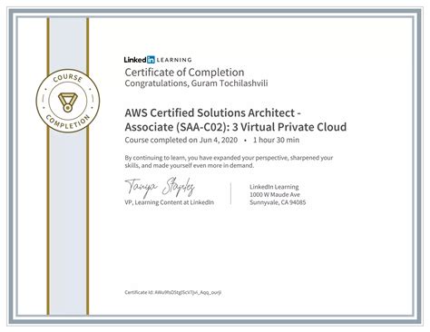Image resolution: width=430 pixels, height=332 pixels.
Task: Click '1000 W Maude Ave' address line
Action: coord(275,194)
